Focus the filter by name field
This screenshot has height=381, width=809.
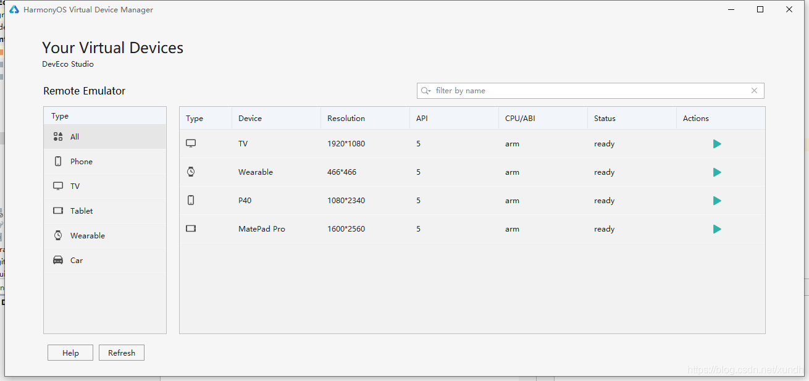(x=590, y=91)
